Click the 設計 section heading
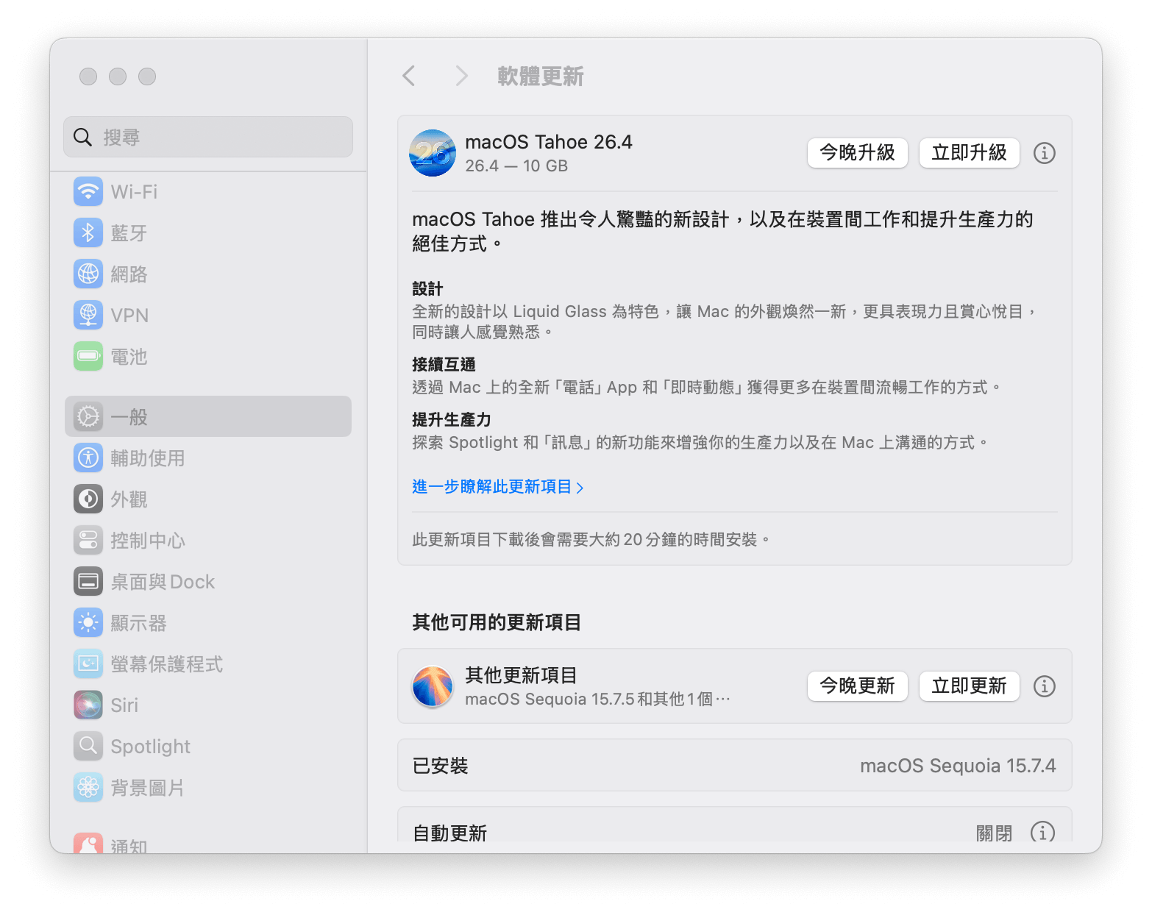The height and width of the screenshot is (915, 1152). pos(427,289)
